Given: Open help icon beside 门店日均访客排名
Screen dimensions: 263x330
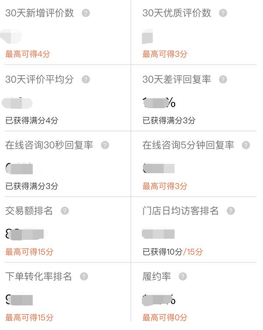Looking at the screenshot, I should [231, 211].
